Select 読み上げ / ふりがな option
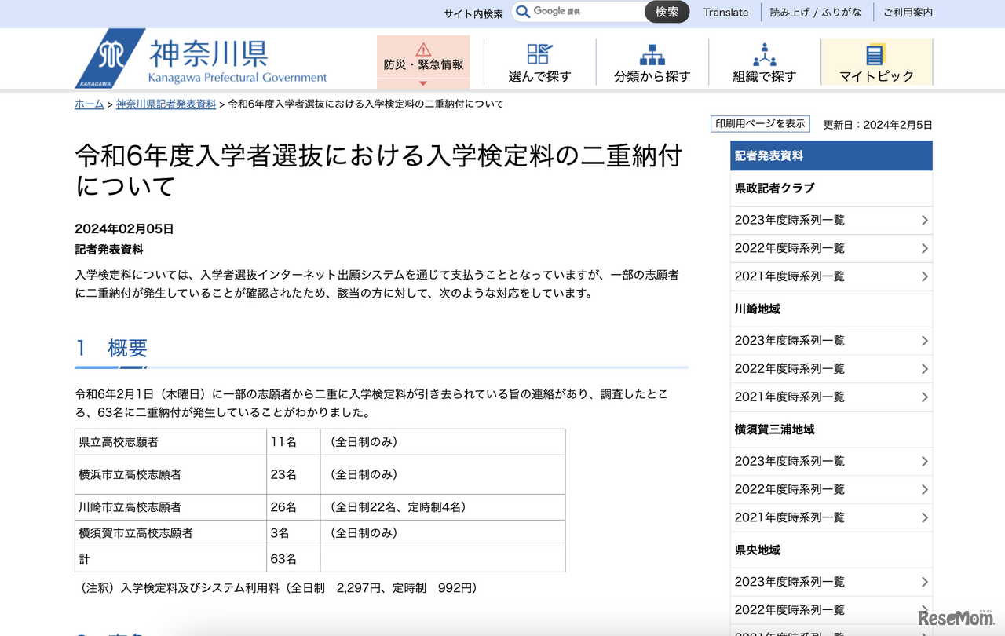 815,13
